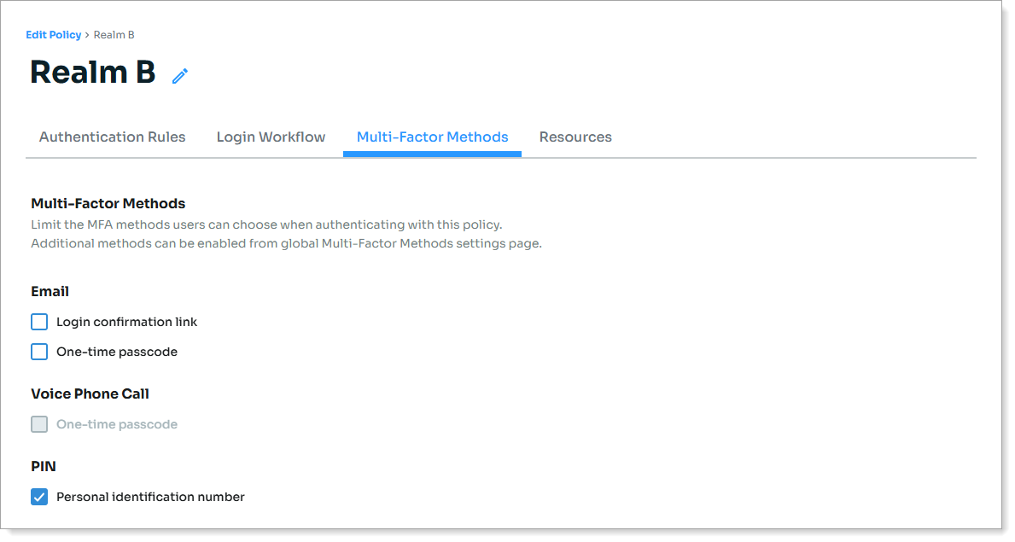Click the bold Multi-Factor Methods section heading
This screenshot has height=542, width=1015.
point(108,203)
